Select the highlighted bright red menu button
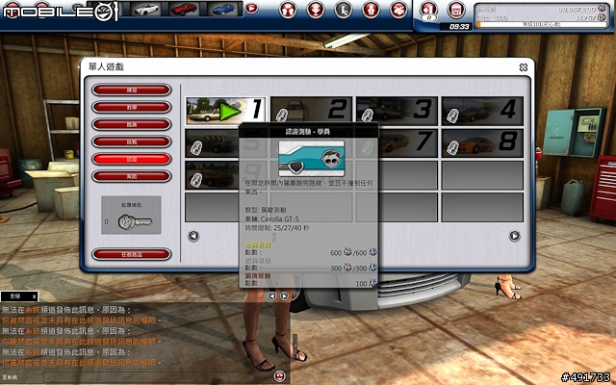The image size is (616, 385). pos(132,159)
